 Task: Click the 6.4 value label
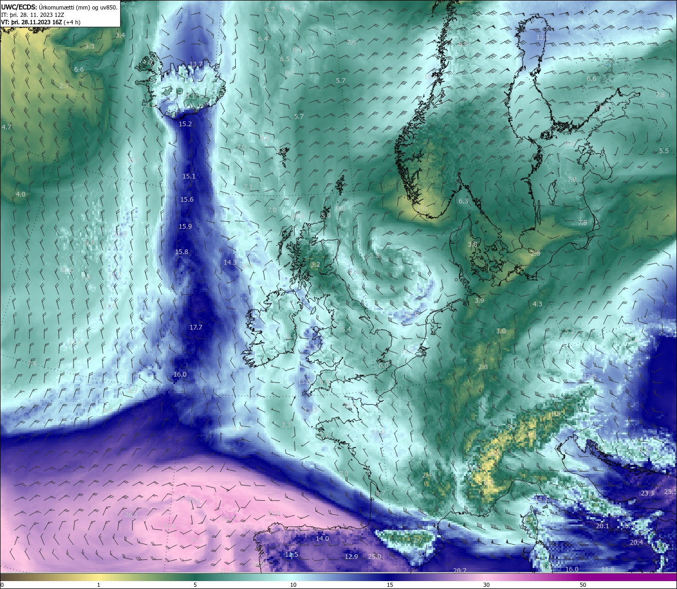263,39
